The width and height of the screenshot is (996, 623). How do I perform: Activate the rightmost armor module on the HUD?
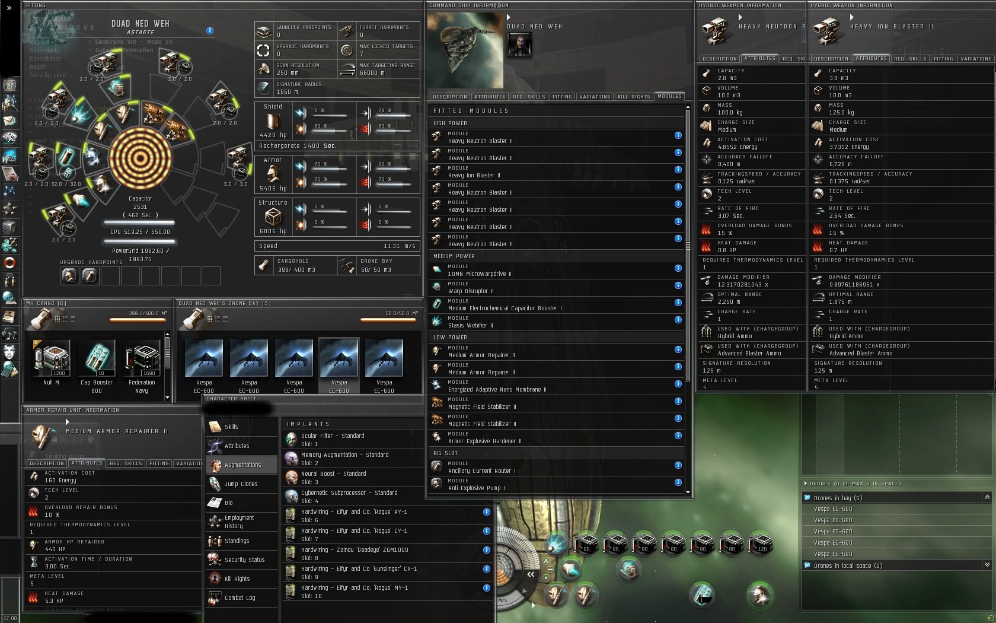click(x=759, y=594)
